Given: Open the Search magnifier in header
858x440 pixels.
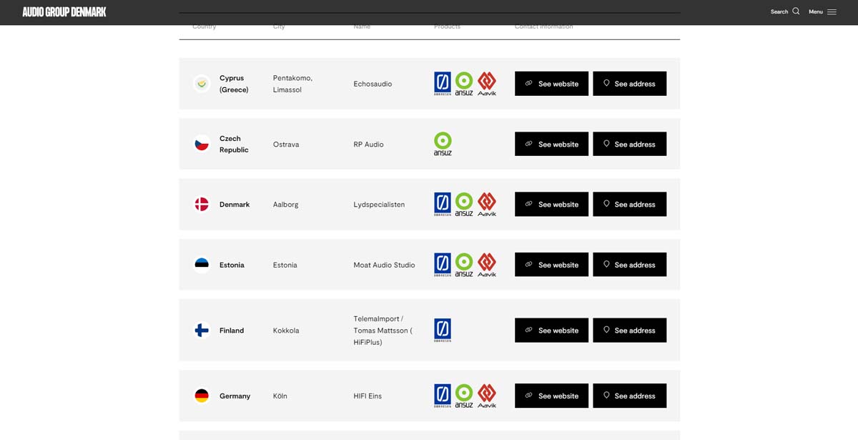Looking at the screenshot, I should pos(796,11).
